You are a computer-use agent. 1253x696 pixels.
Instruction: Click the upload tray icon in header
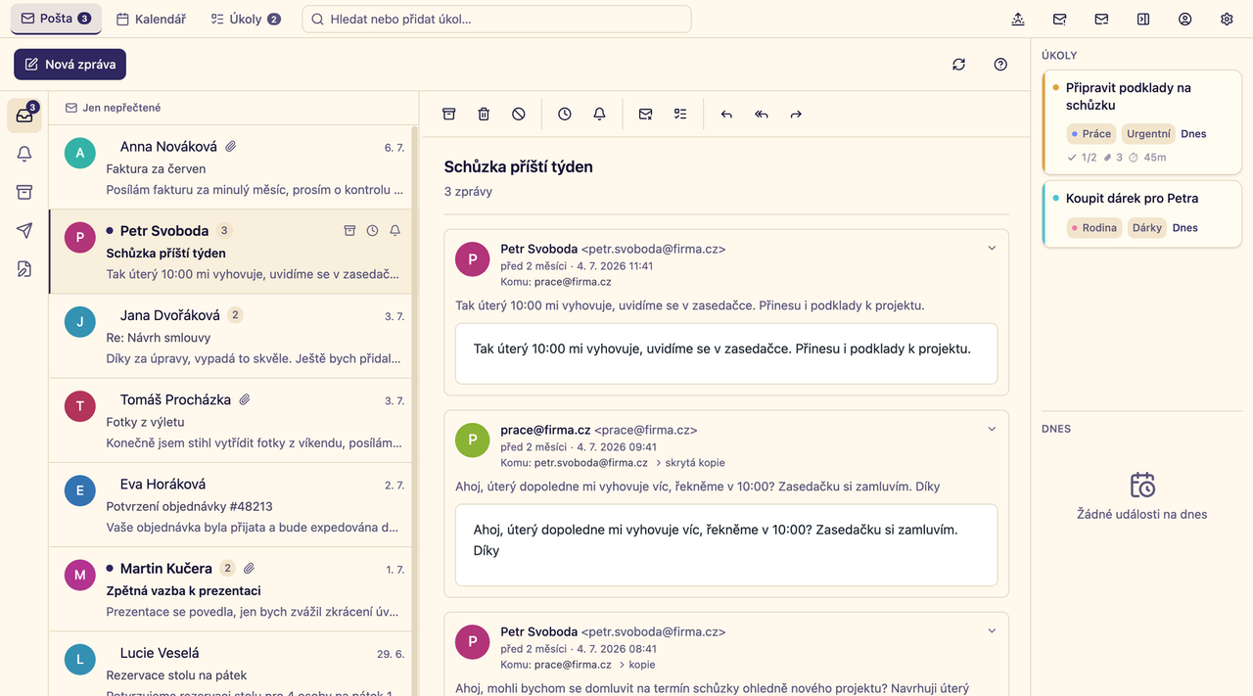click(1018, 19)
